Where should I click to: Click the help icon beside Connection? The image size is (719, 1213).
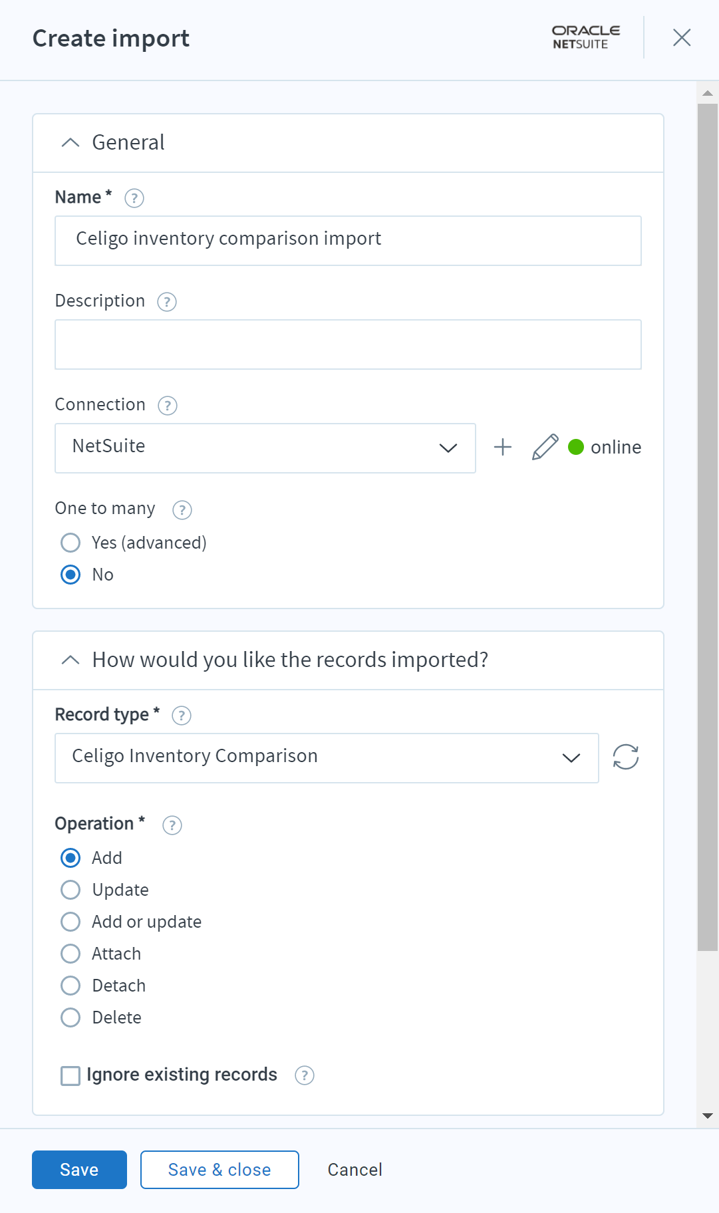coord(168,406)
